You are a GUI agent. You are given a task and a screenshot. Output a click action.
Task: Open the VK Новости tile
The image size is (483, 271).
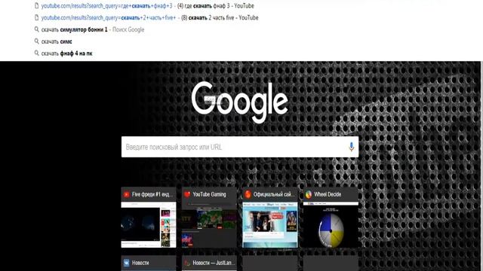149,263
